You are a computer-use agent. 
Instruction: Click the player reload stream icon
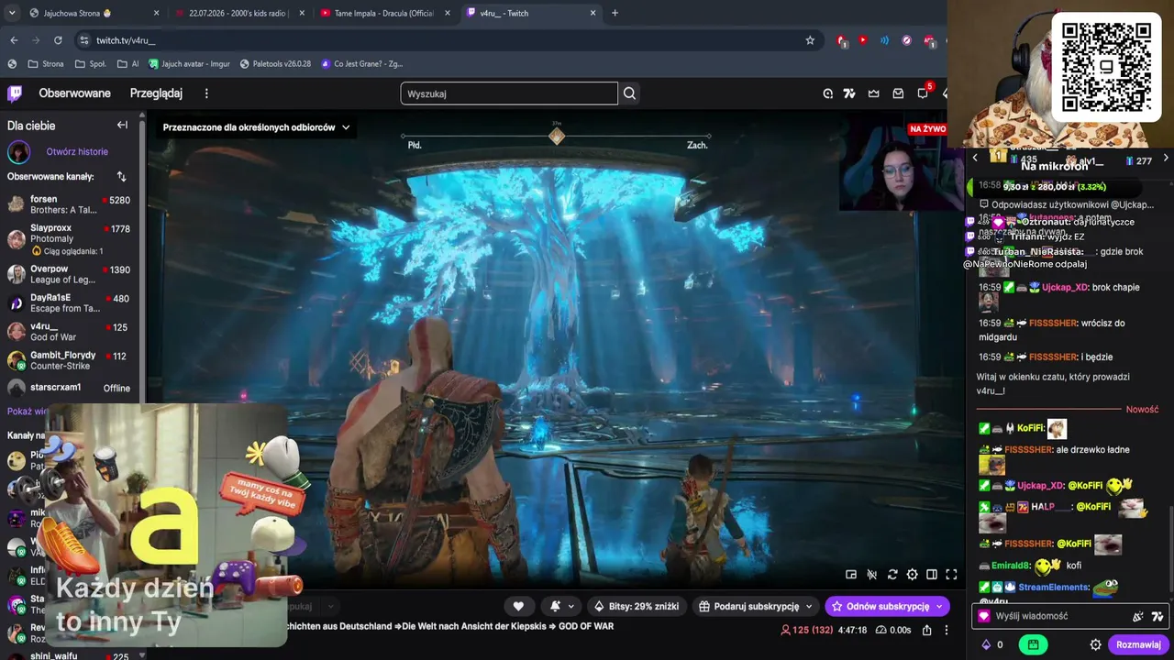892,575
